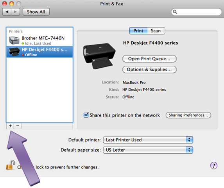224x188 pixels.
Task: Click the yellow minimize window button
Action: pos(12,4)
